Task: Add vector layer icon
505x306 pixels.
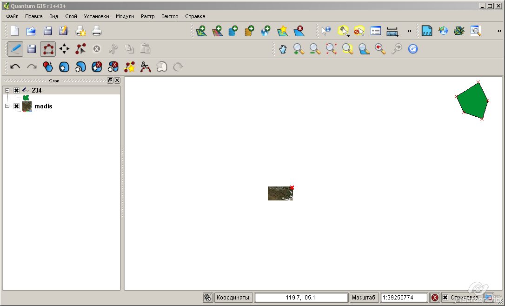Action: (201, 31)
